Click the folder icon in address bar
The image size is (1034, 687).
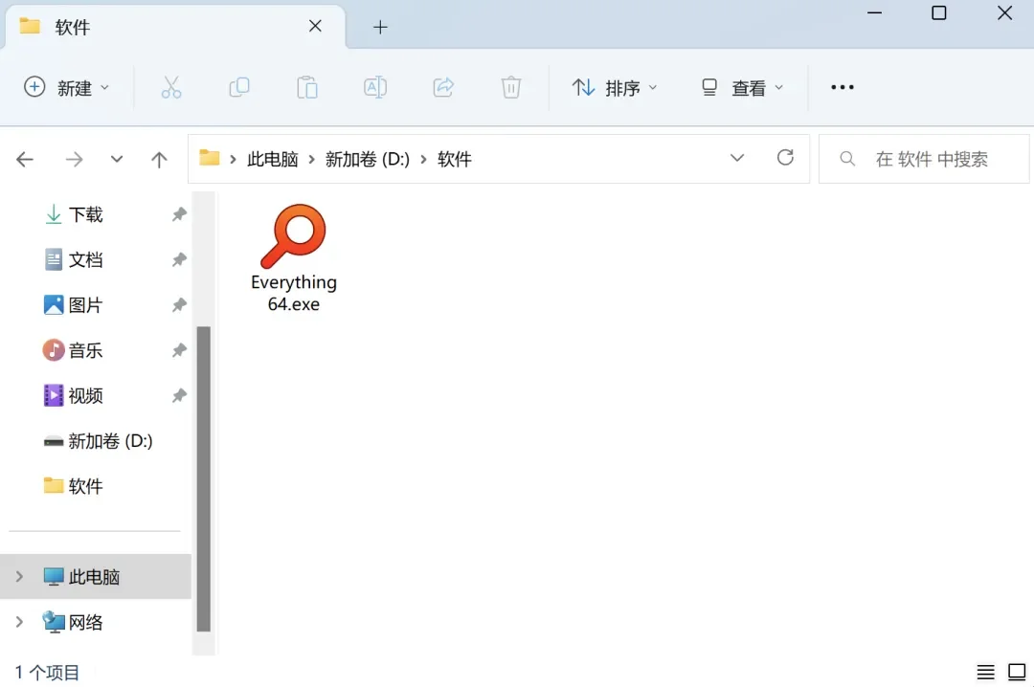pos(210,158)
